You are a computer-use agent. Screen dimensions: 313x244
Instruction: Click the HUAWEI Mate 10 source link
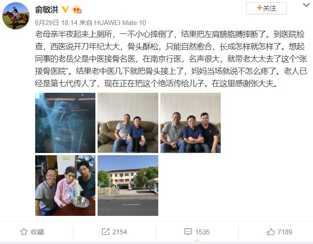120,23
